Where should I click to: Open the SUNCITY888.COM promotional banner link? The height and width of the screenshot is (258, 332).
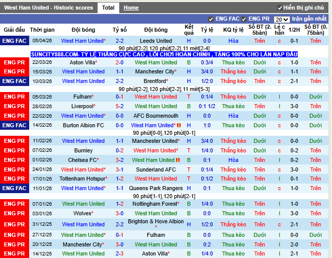tap(164, 54)
